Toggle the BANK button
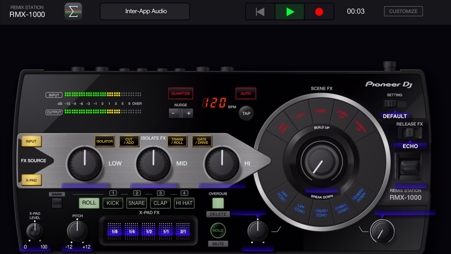The height and width of the screenshot is (254, 451). (57, 203)
